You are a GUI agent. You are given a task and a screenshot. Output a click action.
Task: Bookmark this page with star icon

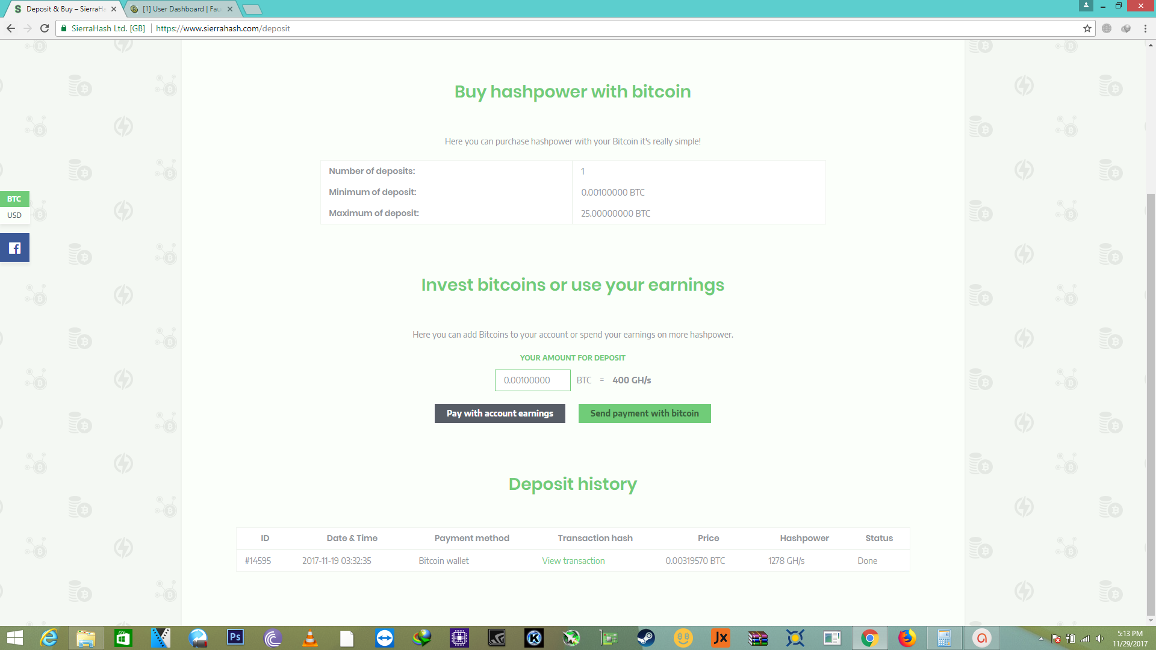pos(1087,28)
